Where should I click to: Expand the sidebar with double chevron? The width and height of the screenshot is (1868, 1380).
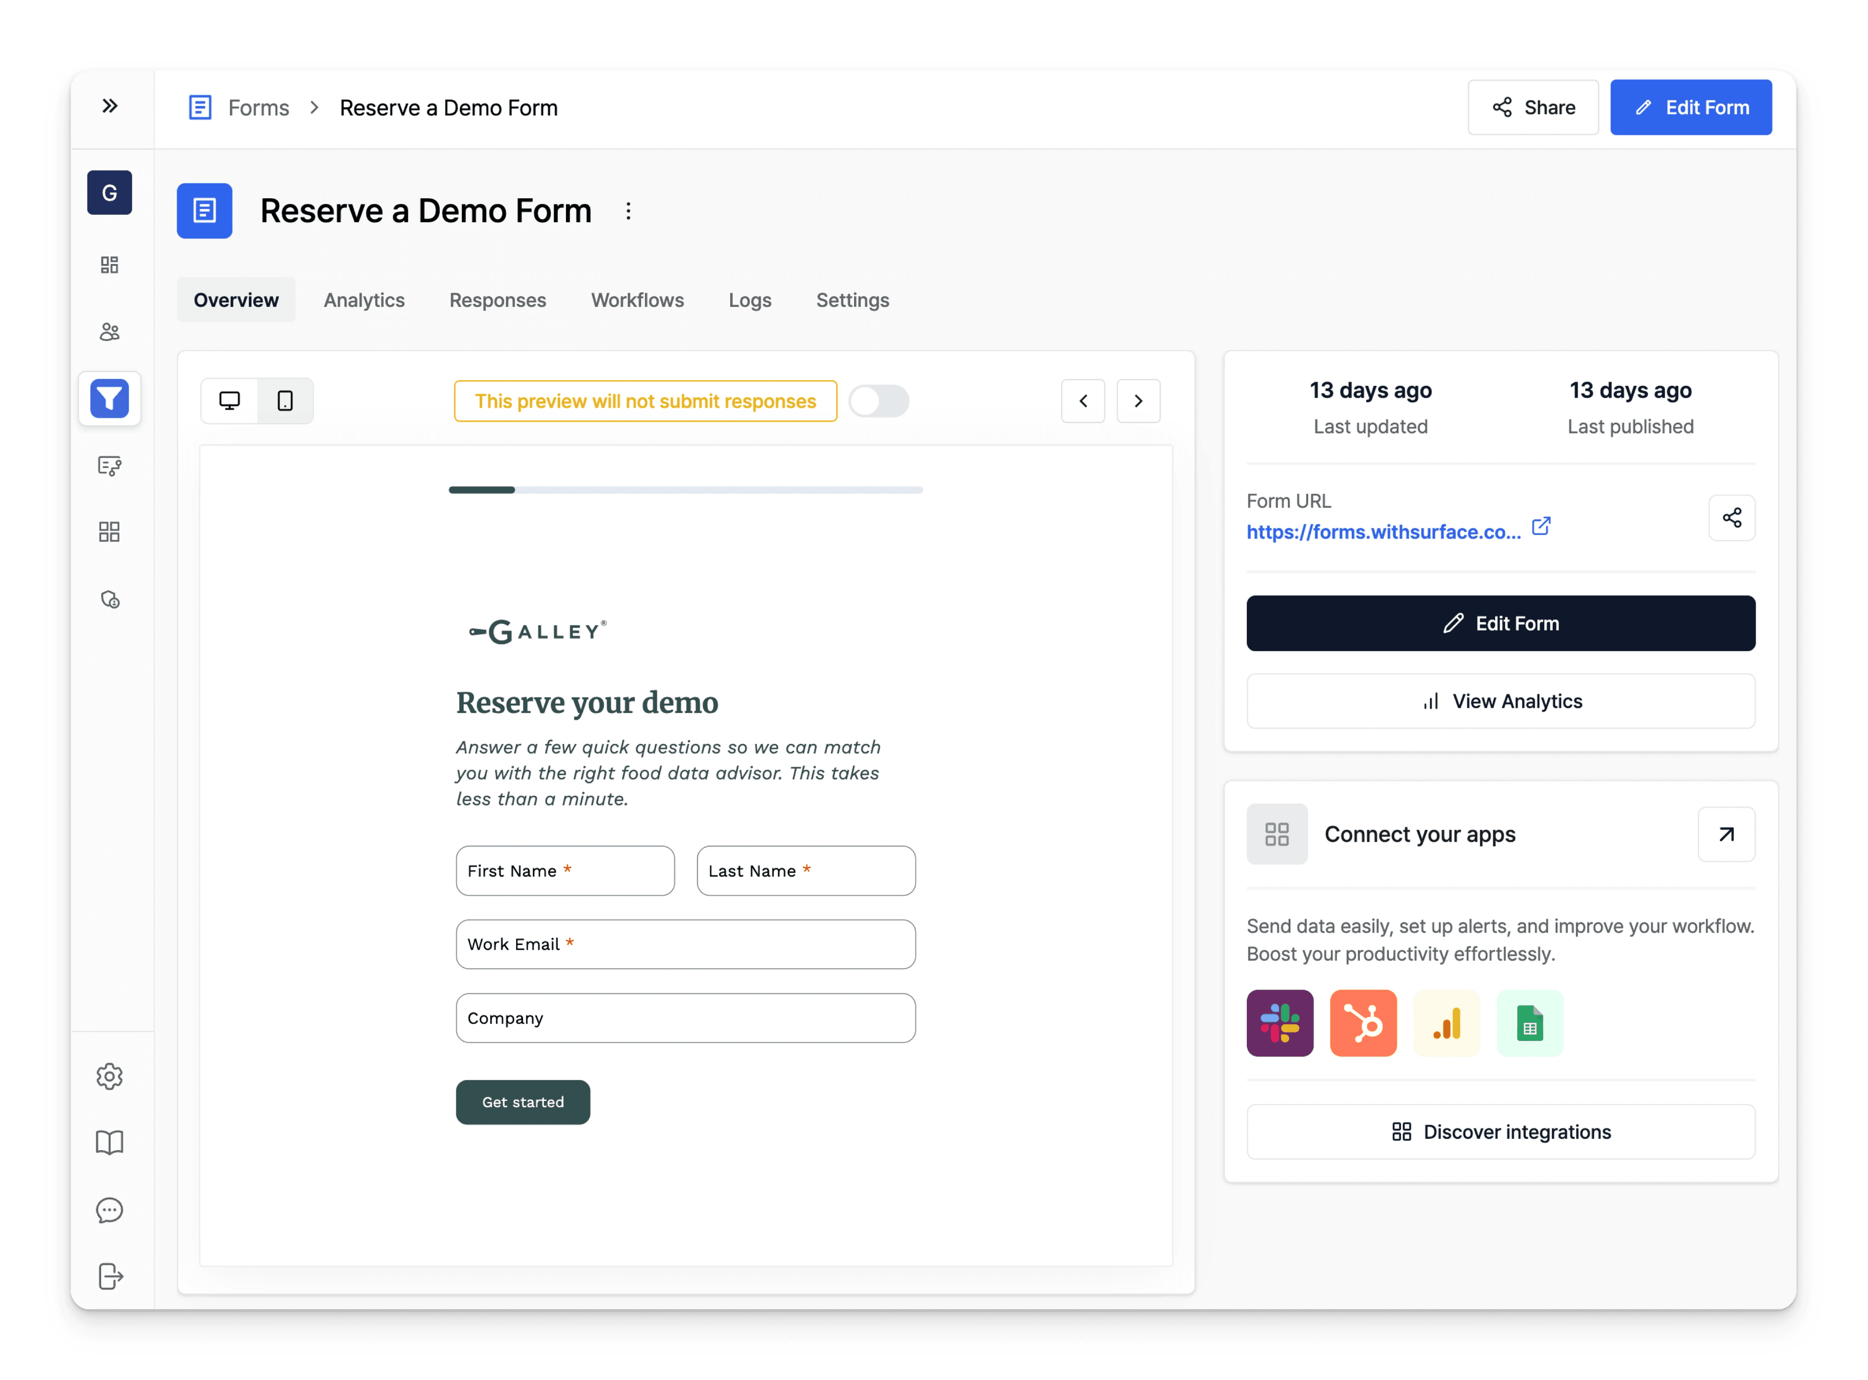[x=109, y=106]
